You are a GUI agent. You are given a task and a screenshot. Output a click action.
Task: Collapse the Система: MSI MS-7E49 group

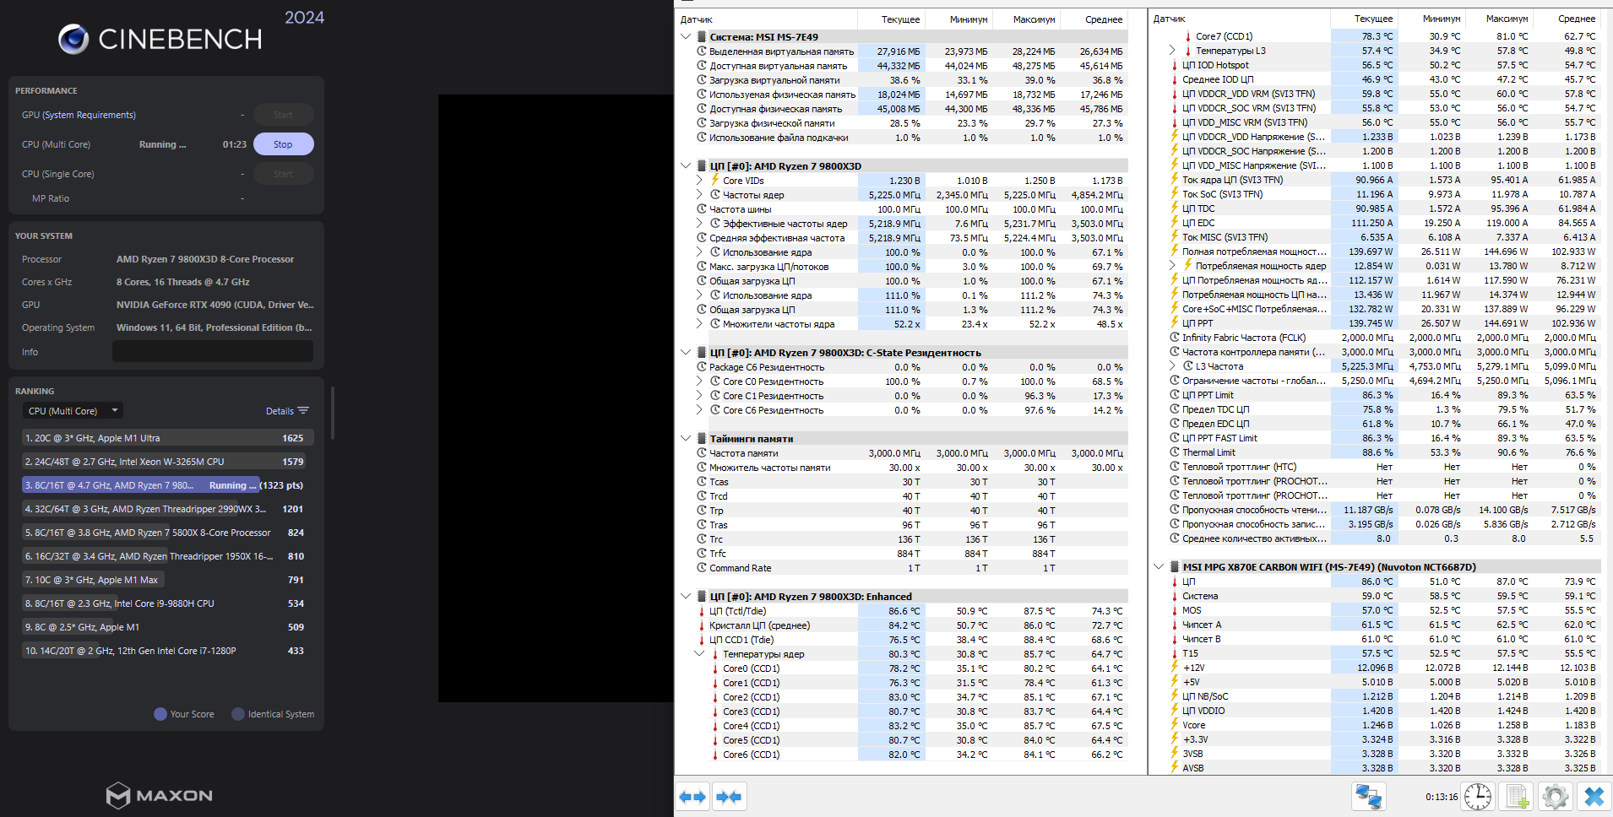[686, 37]
